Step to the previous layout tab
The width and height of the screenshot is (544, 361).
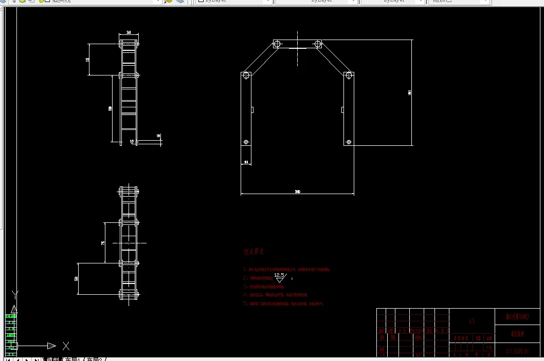click(x=17, y=359)
